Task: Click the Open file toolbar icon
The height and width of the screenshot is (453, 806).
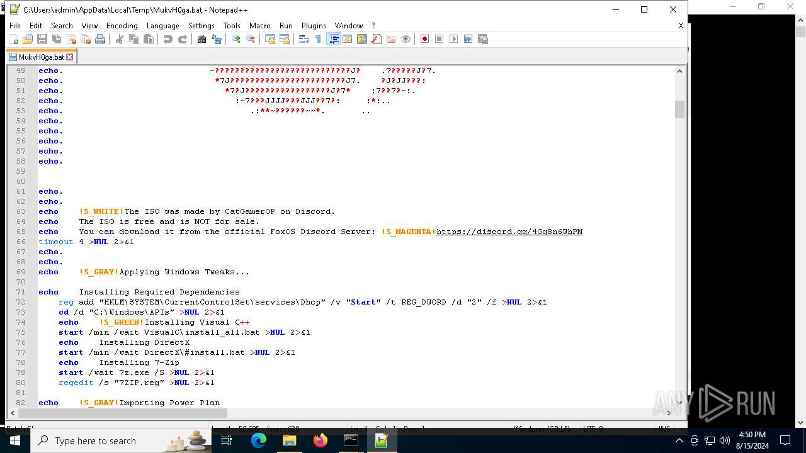Action: point(28,39)
